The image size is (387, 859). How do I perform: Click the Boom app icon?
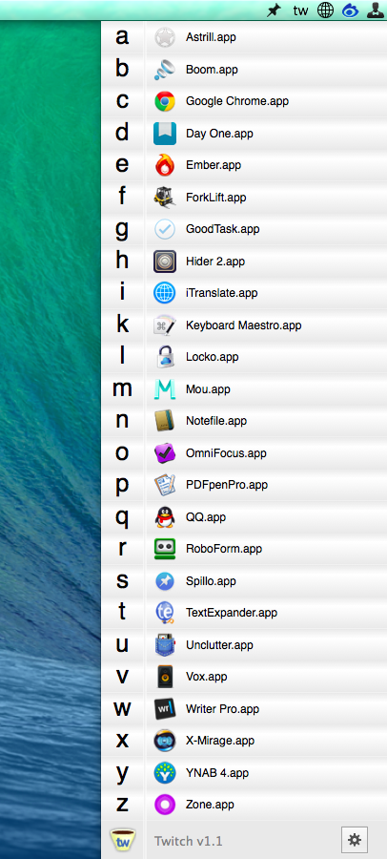pos(165,70)
